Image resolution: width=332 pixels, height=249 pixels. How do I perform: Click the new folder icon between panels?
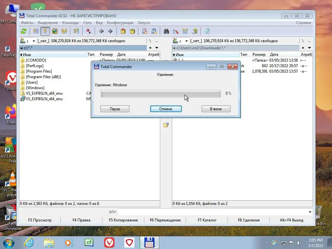click(166, 125)
